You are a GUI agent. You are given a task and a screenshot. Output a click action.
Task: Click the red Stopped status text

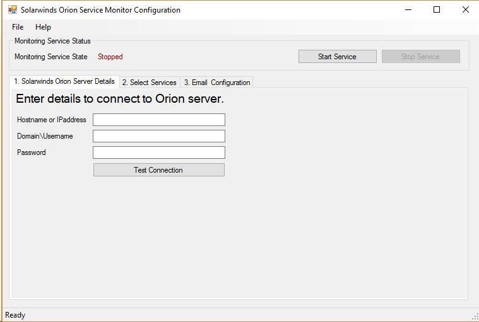coord(110,57)
